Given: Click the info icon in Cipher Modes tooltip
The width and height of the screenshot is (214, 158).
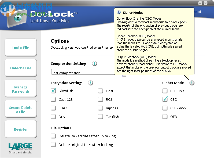Looking at the screenshot, I should point(119,12).
